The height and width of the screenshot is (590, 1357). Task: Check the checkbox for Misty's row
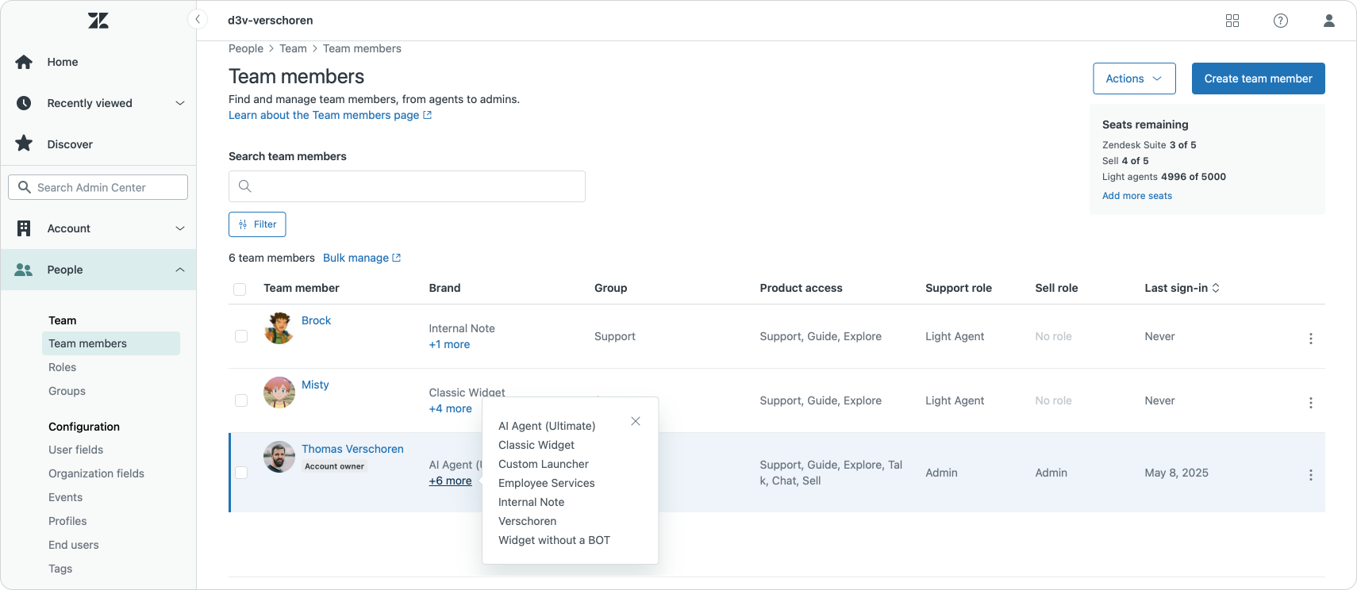pos(241,400)
